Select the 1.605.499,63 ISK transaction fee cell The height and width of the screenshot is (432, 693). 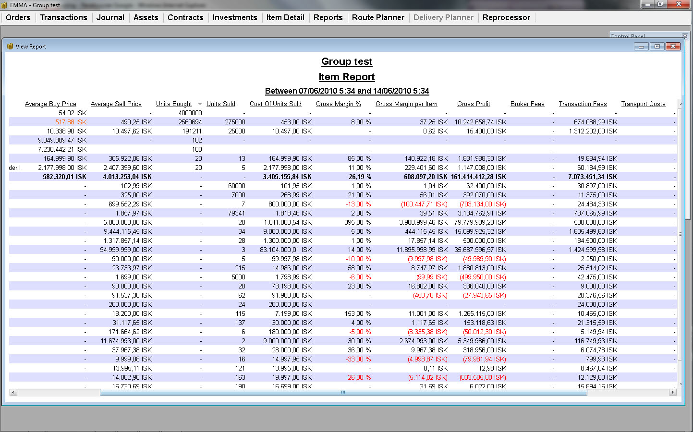593,231
